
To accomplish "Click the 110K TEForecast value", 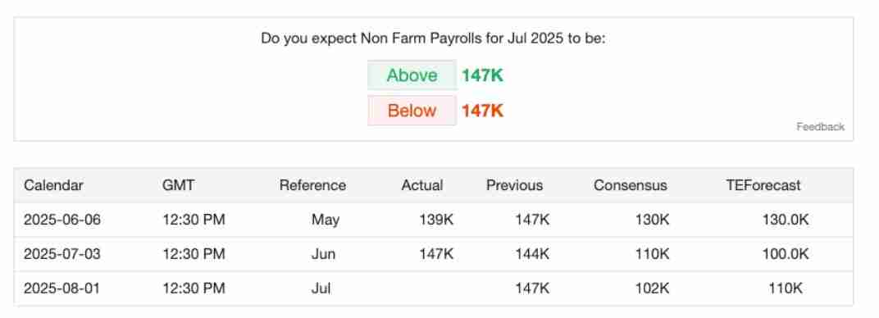I will [786, 288].
